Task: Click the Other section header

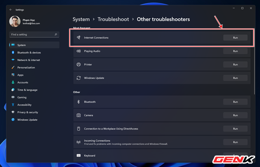Action: pyautogui.click(x=76, y=92)
